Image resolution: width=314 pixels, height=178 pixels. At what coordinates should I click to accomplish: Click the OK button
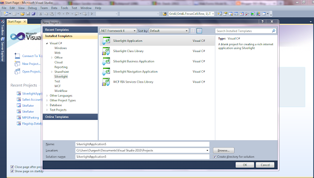(x=245, y=165)
